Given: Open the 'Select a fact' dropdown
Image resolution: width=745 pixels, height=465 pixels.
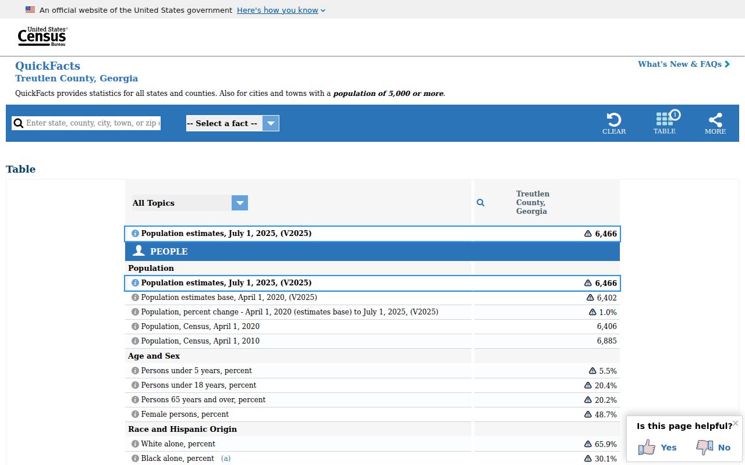Looking at the screenshot, I should (x=233, y=123).
